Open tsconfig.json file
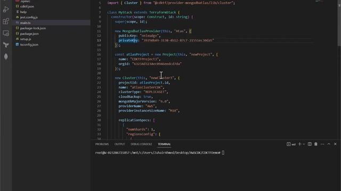341x191 pixels. tap(29, 45)
